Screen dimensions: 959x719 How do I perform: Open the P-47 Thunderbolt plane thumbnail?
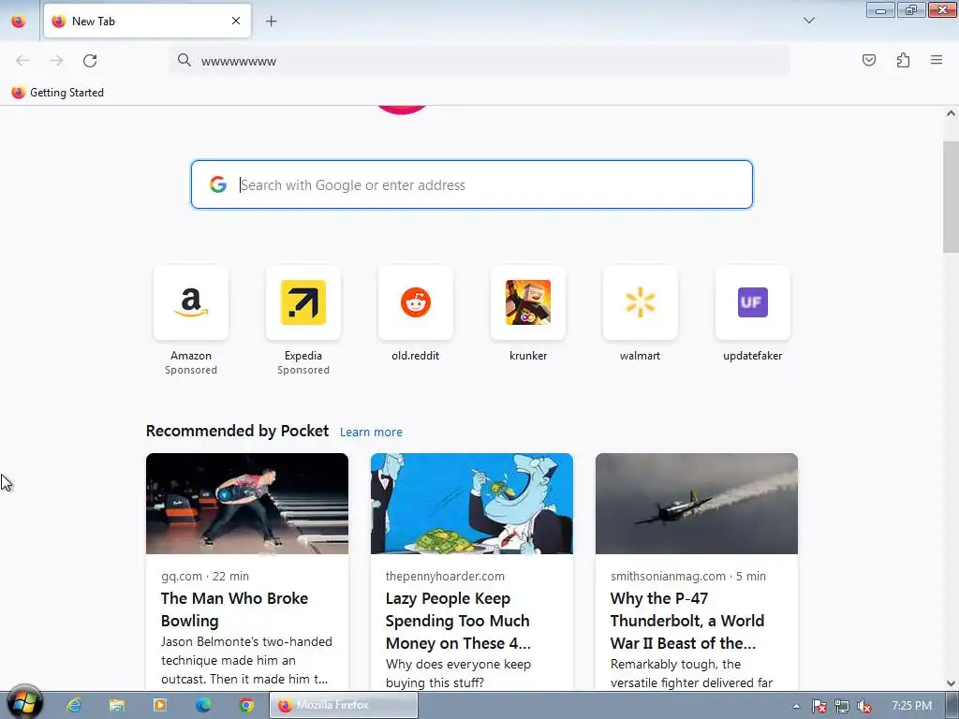click(697, 504)
